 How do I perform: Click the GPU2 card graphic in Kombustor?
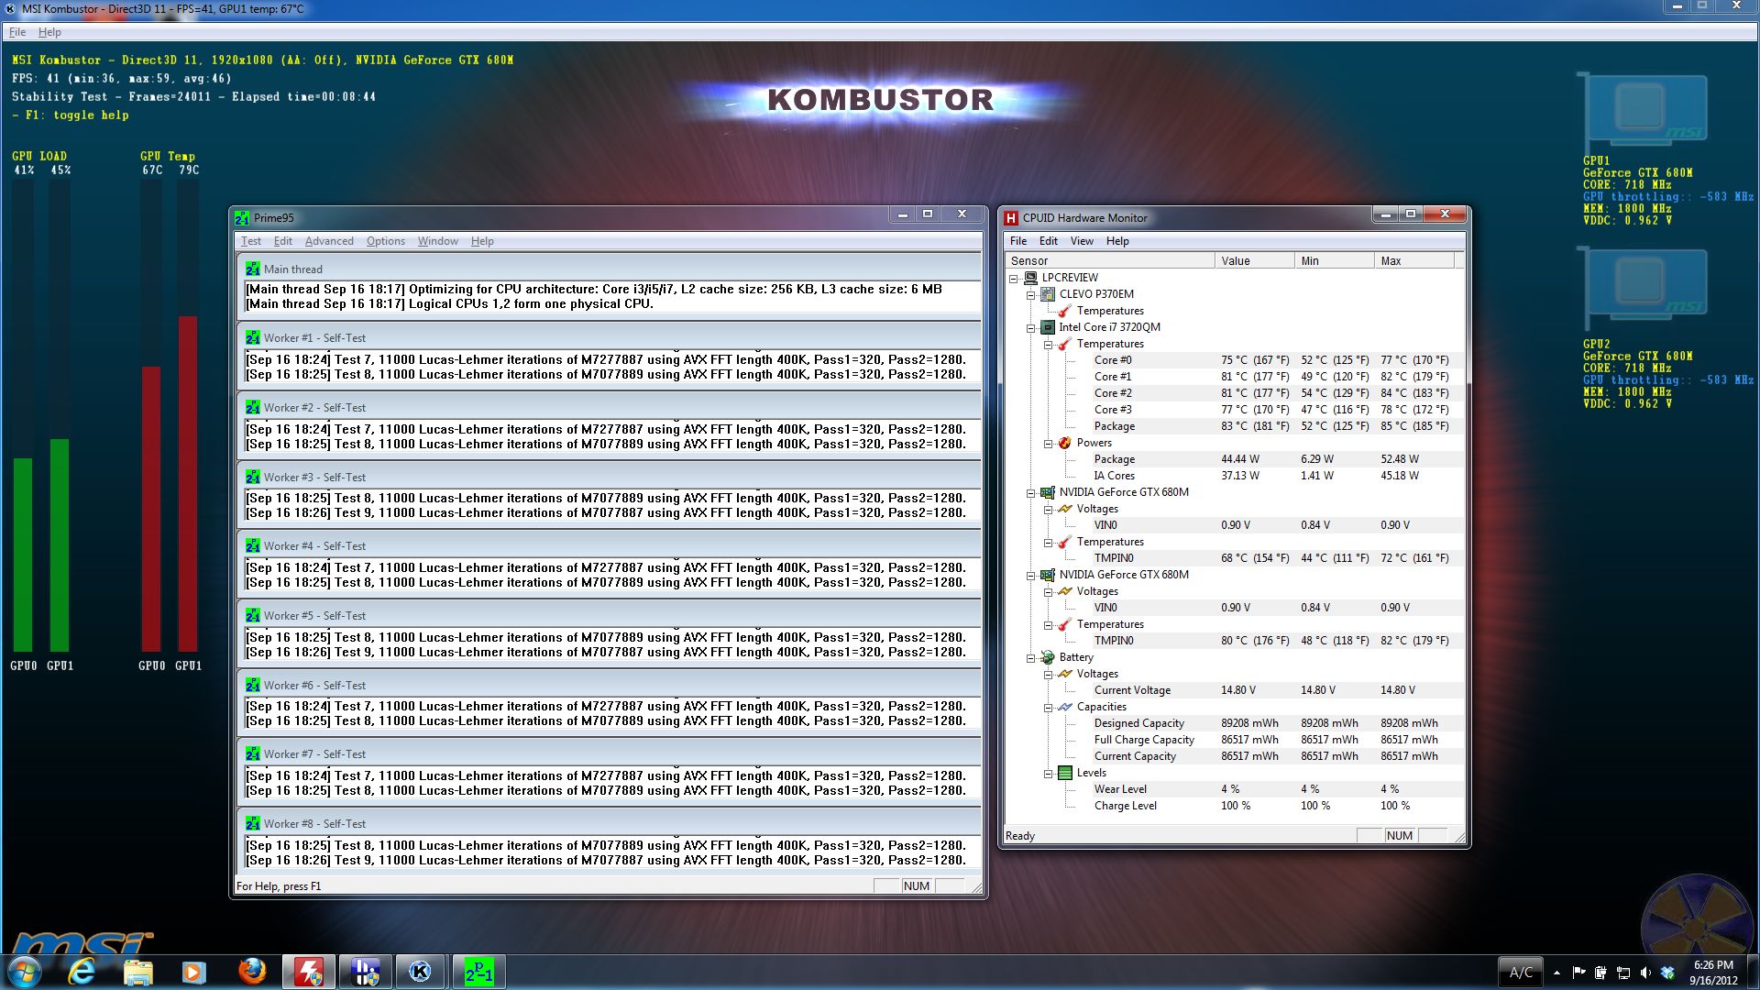coord(1643,289)
